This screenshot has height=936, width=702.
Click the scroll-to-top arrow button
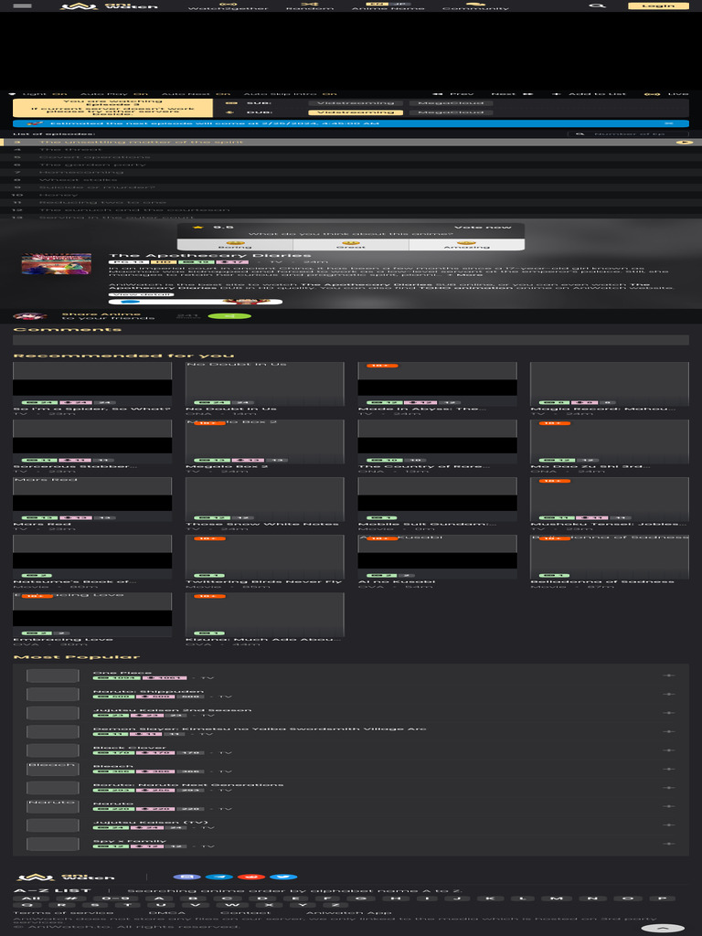point(664,929)
